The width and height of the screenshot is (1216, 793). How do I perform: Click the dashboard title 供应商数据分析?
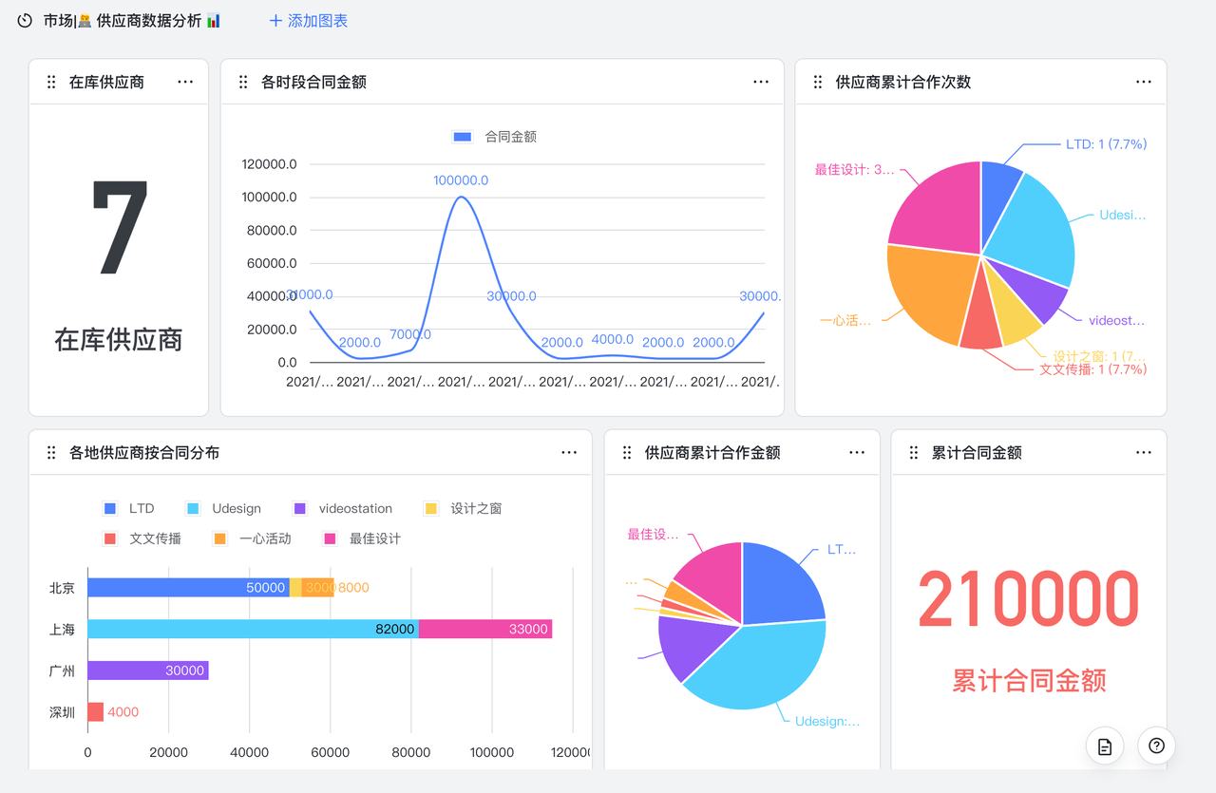148,21
